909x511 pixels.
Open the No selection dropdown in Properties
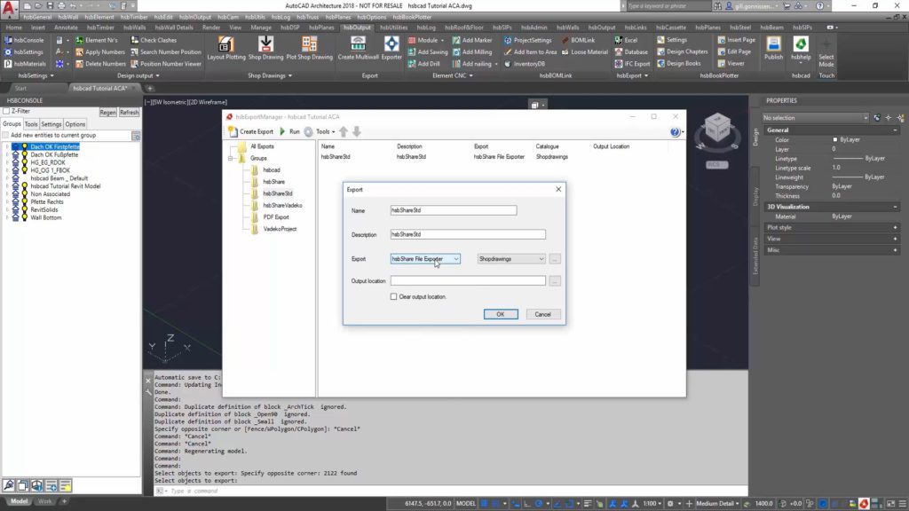point(816,118)
